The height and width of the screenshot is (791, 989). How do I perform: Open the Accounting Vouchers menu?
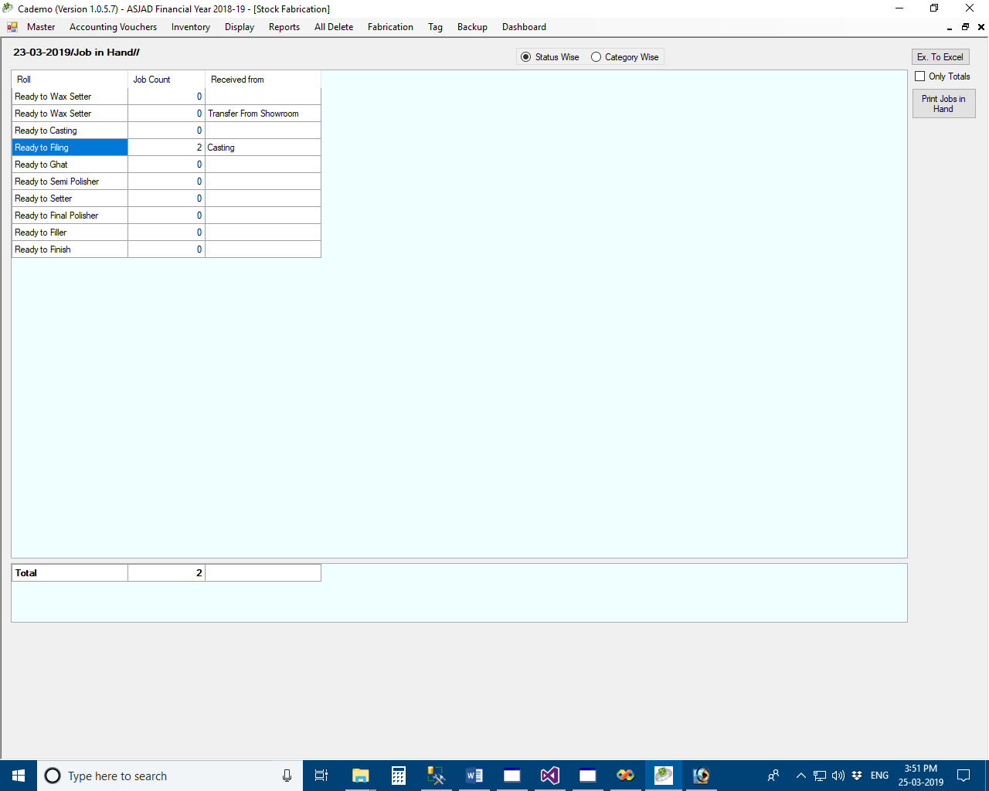(x=113, y=27)
